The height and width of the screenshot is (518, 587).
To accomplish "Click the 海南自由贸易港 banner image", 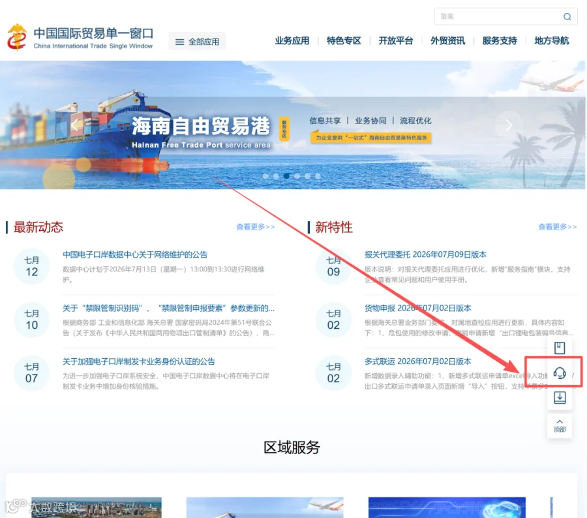I will (x=293, y=125).
